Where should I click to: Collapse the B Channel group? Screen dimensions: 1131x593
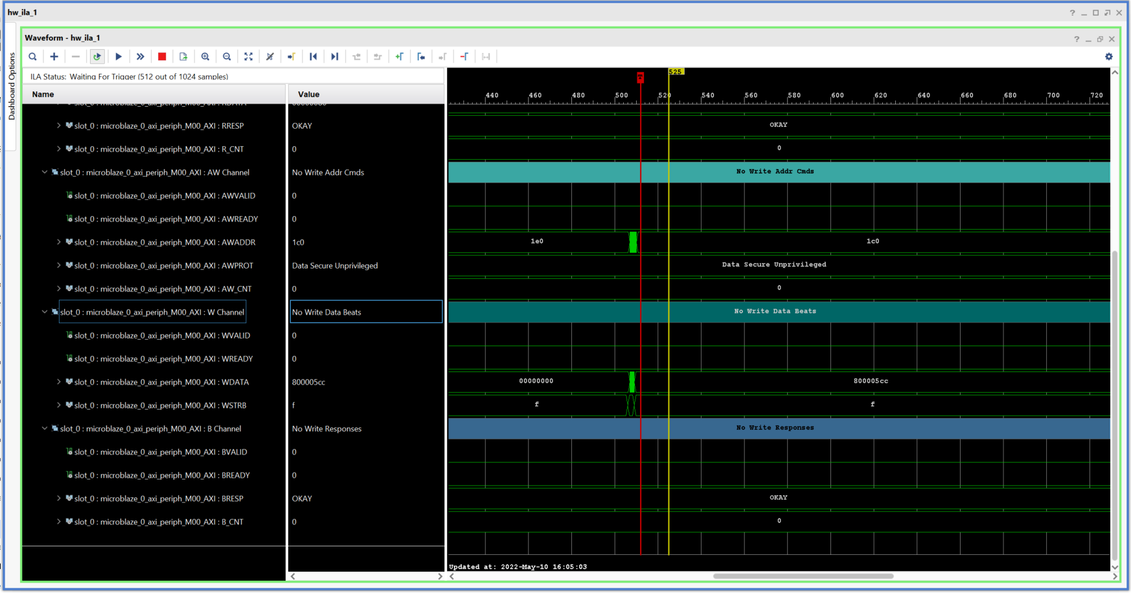pos(45,429)
